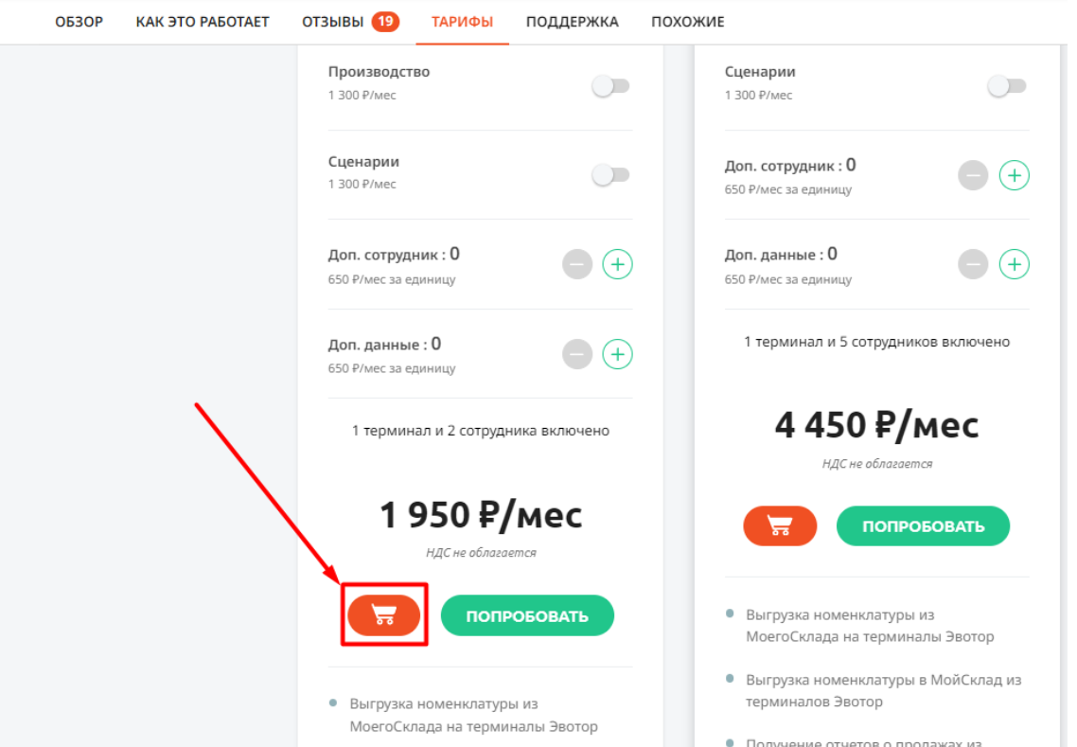The height and width of the screenshot is (747, 1077).
Task: Click Попробовать for 1 950 ₽ plan
Action: pyautogui.click(x=527, y=615)
